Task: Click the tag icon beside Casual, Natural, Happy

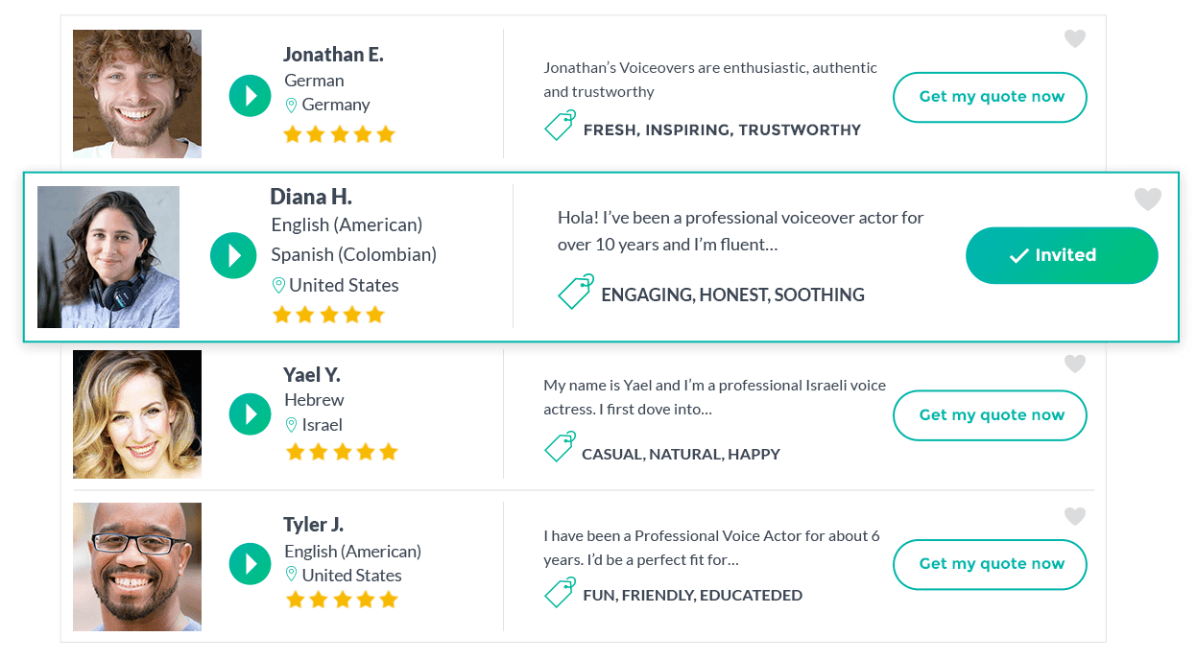Action: pos(560,447)
